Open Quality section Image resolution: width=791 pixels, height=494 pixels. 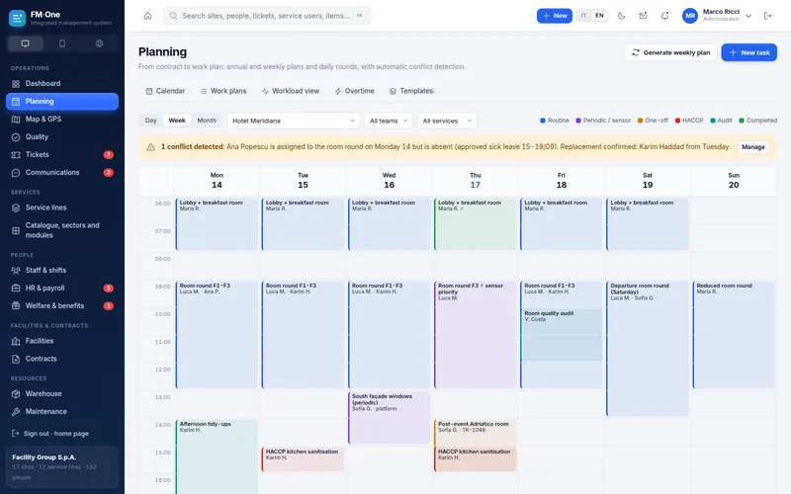pos(62,136)
